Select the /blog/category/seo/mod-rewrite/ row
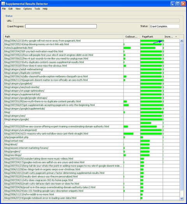187x204 pixels. coord(92,87)
